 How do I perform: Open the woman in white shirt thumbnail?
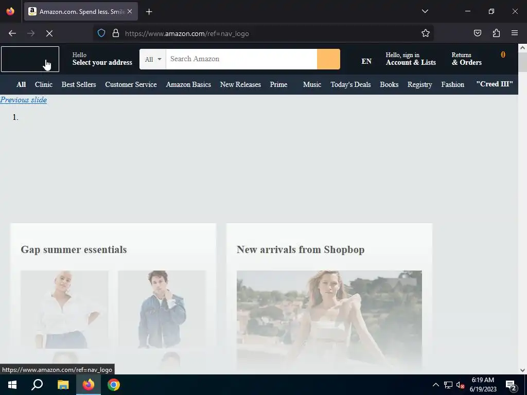point(64,309)
